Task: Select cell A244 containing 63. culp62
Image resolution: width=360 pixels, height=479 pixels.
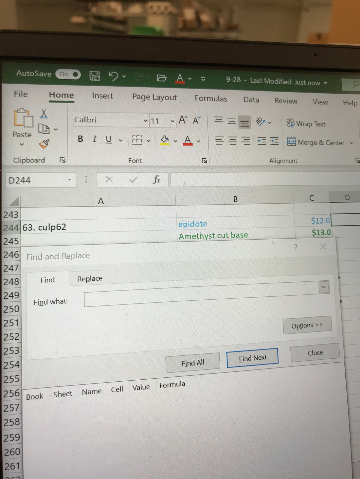Action: 98,226
